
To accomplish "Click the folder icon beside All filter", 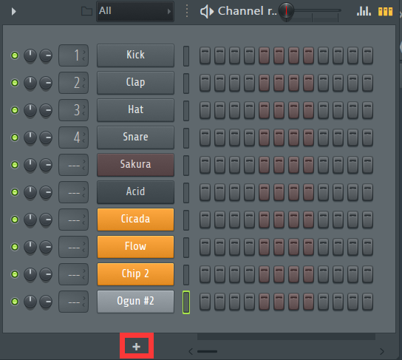I will point(86,11).
